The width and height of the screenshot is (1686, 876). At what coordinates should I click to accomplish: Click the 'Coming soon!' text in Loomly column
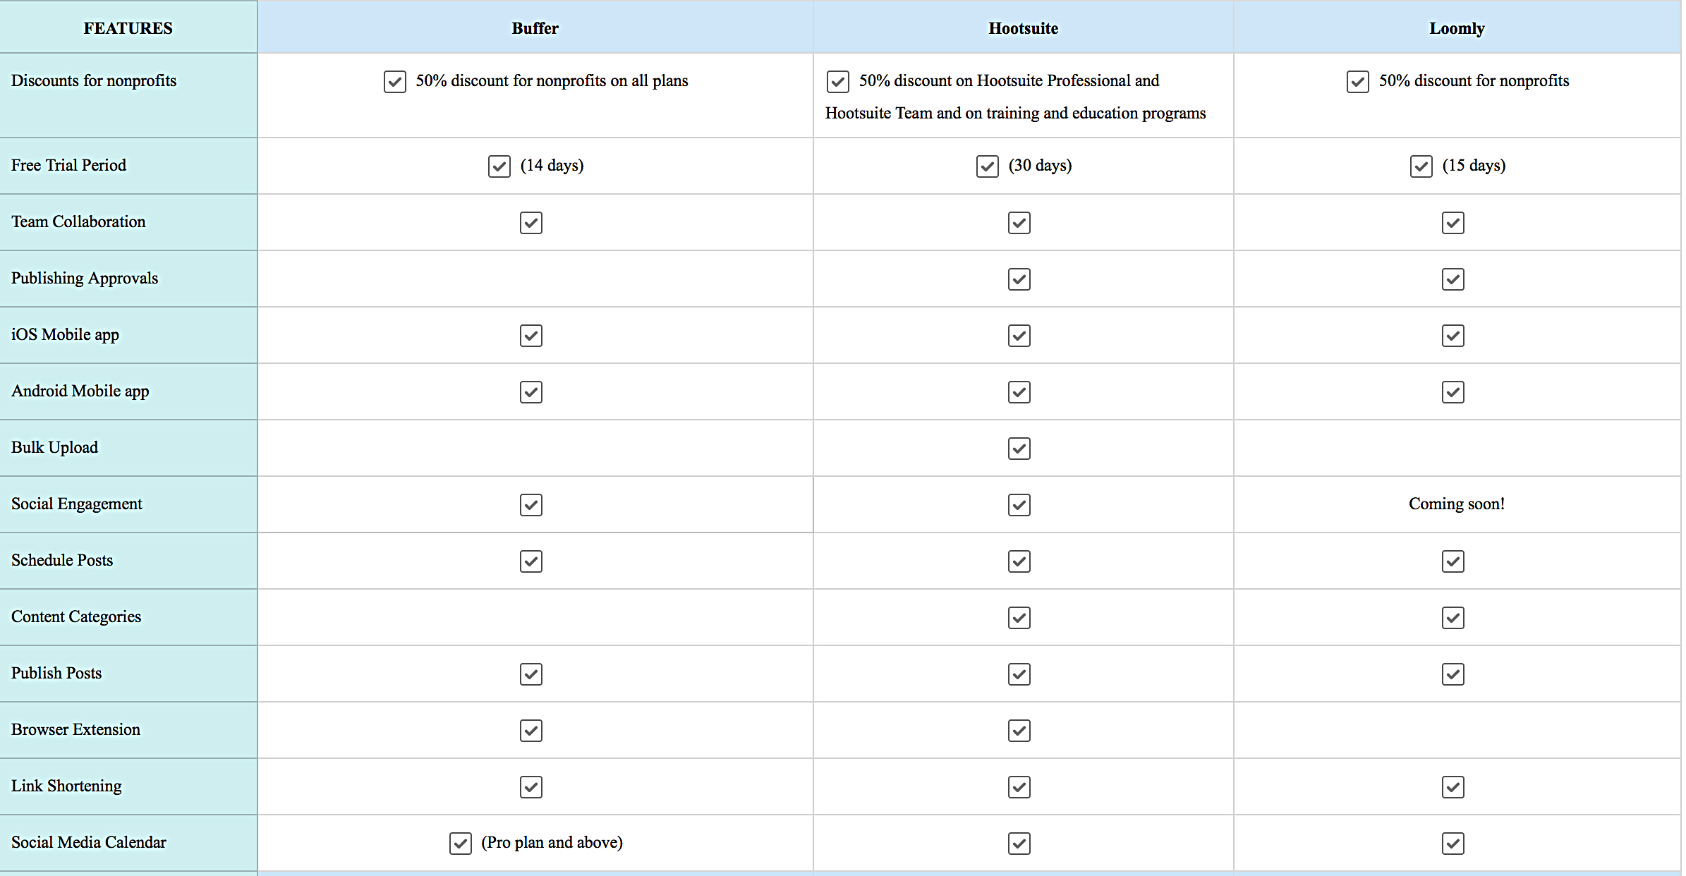click(1457, 504)
